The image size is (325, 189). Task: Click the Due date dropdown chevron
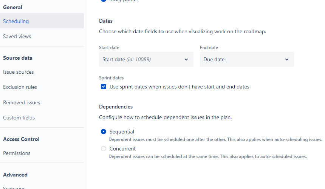287,59
